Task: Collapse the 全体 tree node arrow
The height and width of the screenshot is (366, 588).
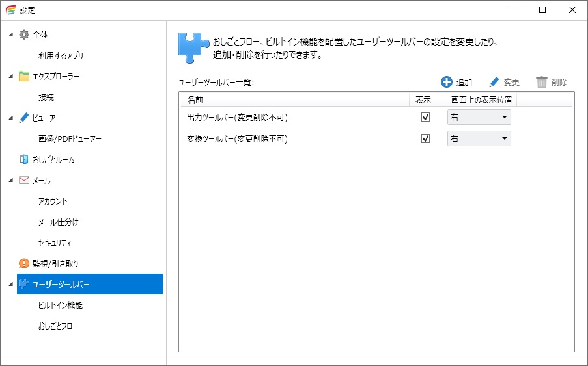Action: 11,34
